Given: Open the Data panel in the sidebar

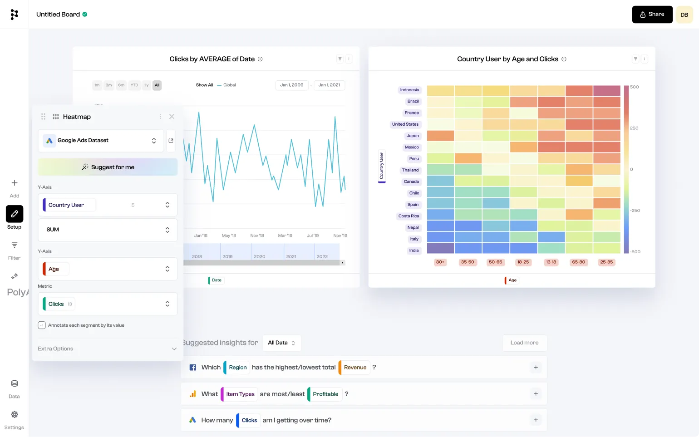Looking at the screenshot, I should tap(14, 386).
